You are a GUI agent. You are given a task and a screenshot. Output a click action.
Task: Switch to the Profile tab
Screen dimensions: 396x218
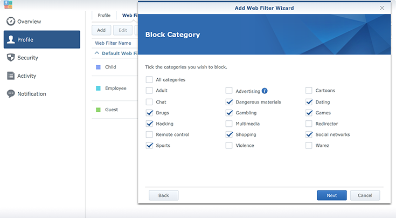(x=104, y=16)
